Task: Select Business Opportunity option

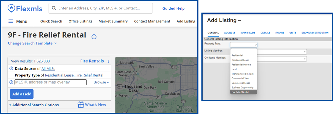Action: pos(244,87)
